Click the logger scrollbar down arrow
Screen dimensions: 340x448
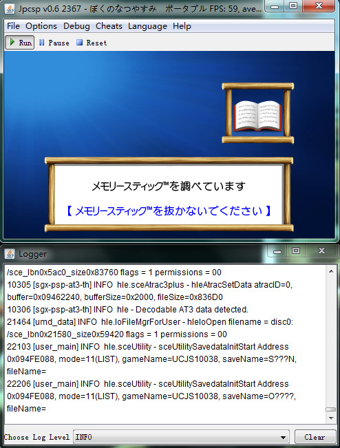tap(331, 418)
